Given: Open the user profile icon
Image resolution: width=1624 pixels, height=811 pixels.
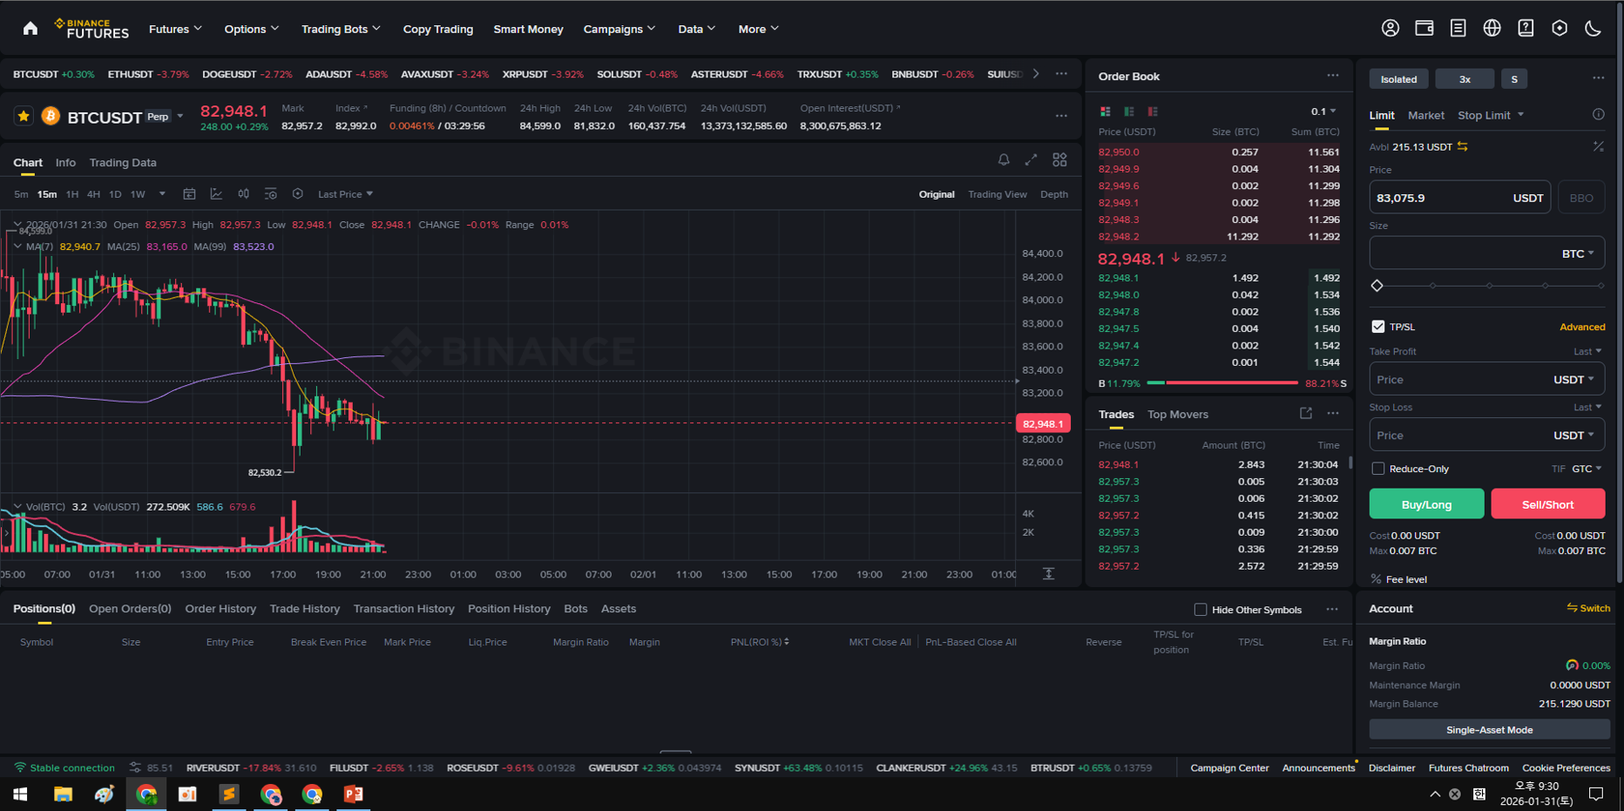Looking at the screenshot, I should coord(1391,28).
